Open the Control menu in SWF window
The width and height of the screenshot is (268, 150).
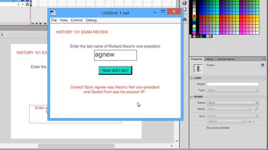pos(77,20)
